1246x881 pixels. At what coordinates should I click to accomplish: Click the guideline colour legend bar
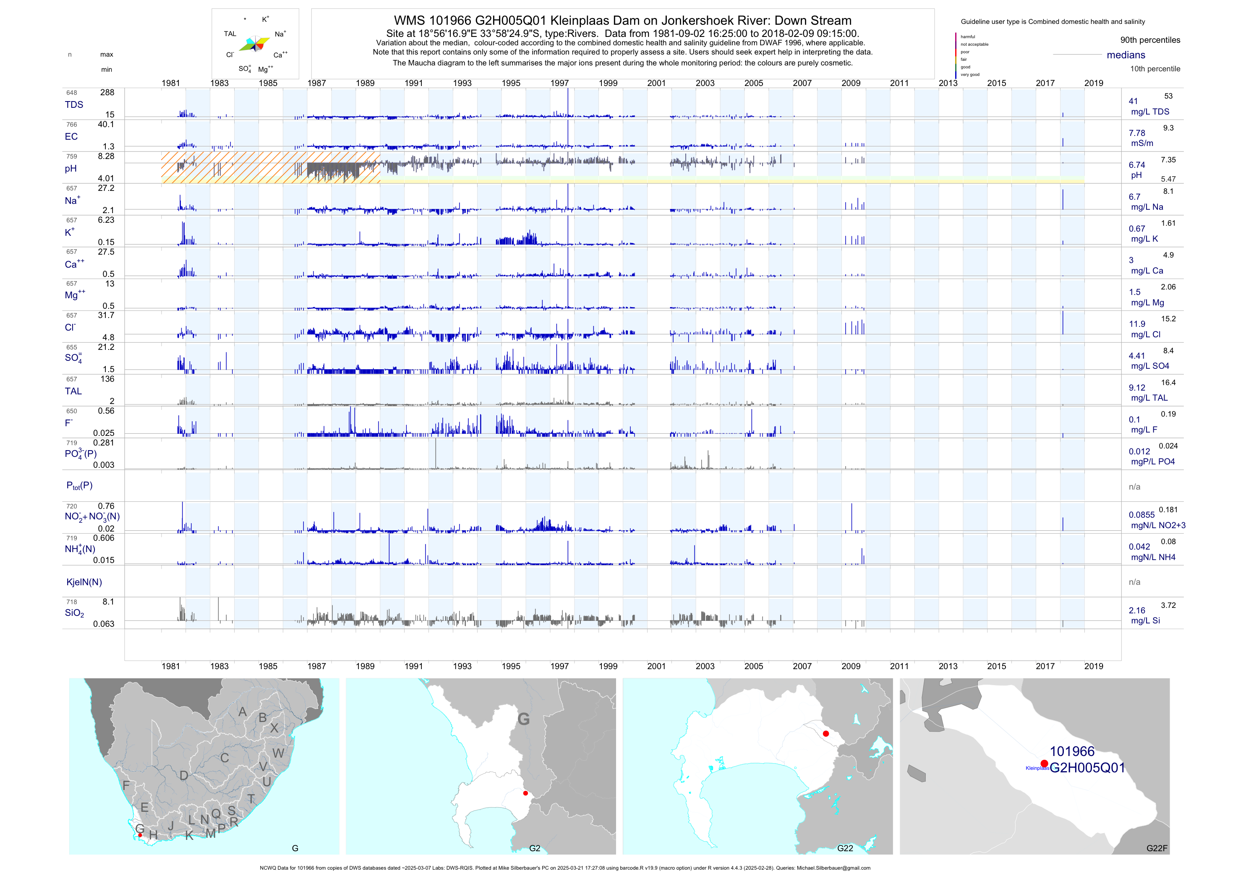[x=956, y=55]
